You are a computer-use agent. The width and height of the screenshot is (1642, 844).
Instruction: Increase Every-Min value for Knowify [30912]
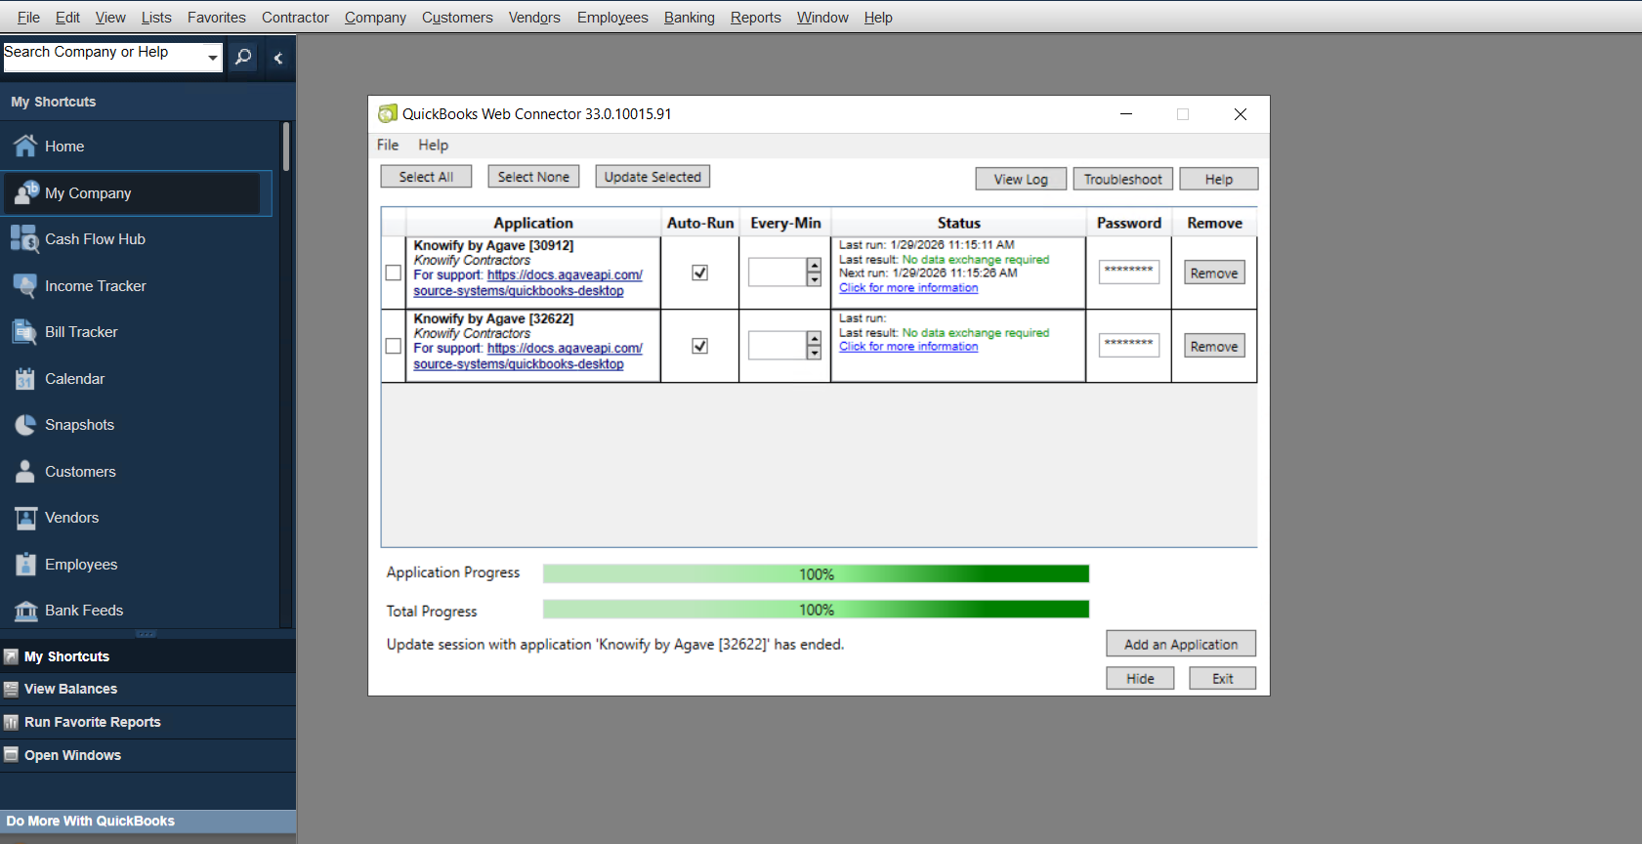814,266
